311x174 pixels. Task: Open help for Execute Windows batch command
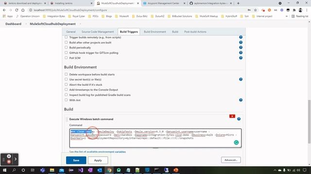pos(239,119)
